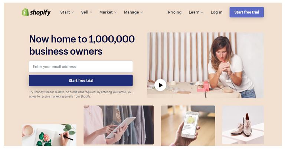Open the hand holding phone image
285x150 pixels.
pos(188,125)
